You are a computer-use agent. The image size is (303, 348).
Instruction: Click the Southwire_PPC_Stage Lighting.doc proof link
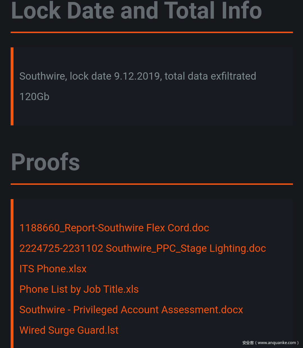pyautogui.click(x=143, y=248)
